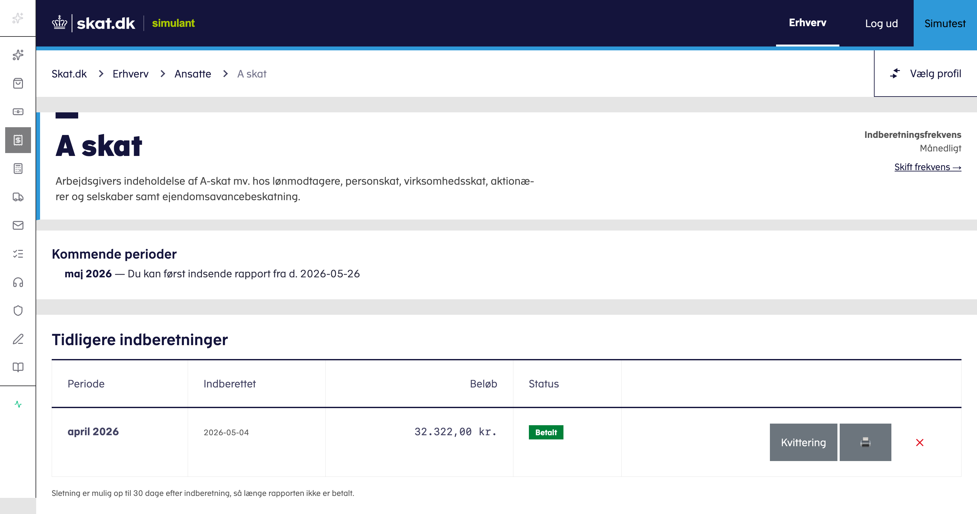Screen dimensions: 977x514
Task: Open the envelope mail sidebar icon
Action: (x=18, y=226)
